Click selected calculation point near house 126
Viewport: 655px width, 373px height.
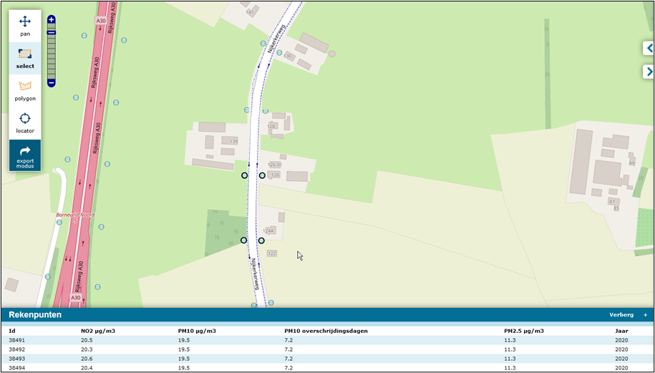pyautogui.click(x=262, y=175)
